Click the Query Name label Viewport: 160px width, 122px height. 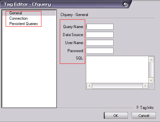point(73,27)
